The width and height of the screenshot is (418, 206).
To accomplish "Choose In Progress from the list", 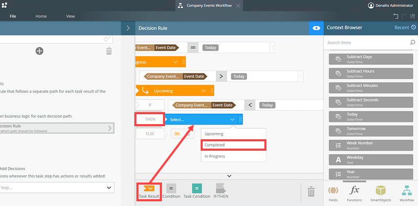I will pos(234,156).
